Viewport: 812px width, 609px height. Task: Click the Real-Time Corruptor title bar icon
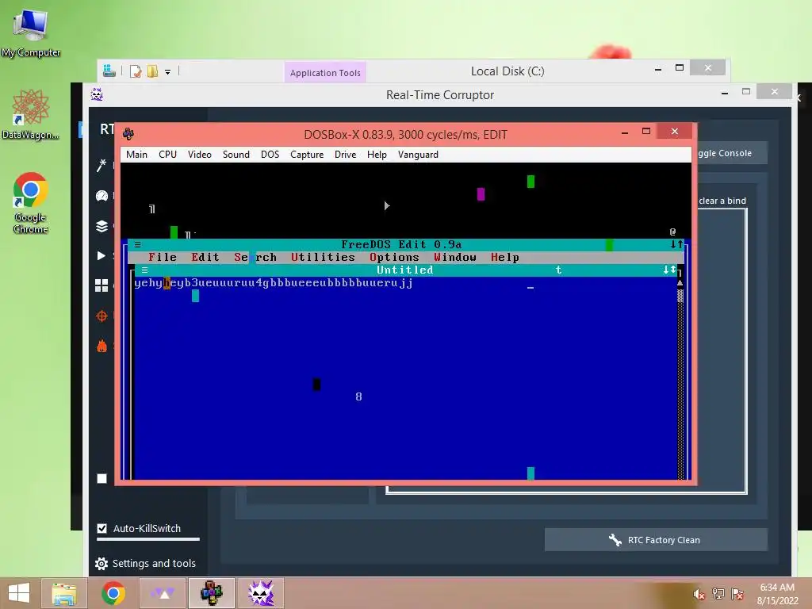[x=97, y=94]
